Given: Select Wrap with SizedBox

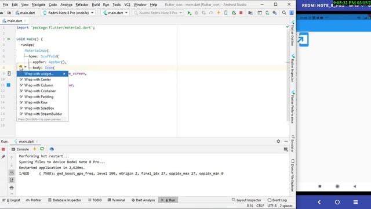Looking at the screenshot, I should (x=42, y=108).
